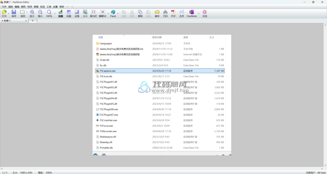Expand the dropdown arrow beside 打开

(9, 13)
